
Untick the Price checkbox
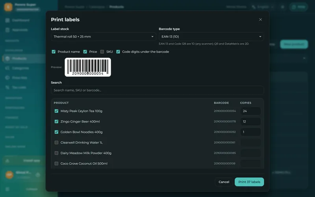[x=85, y=52]
